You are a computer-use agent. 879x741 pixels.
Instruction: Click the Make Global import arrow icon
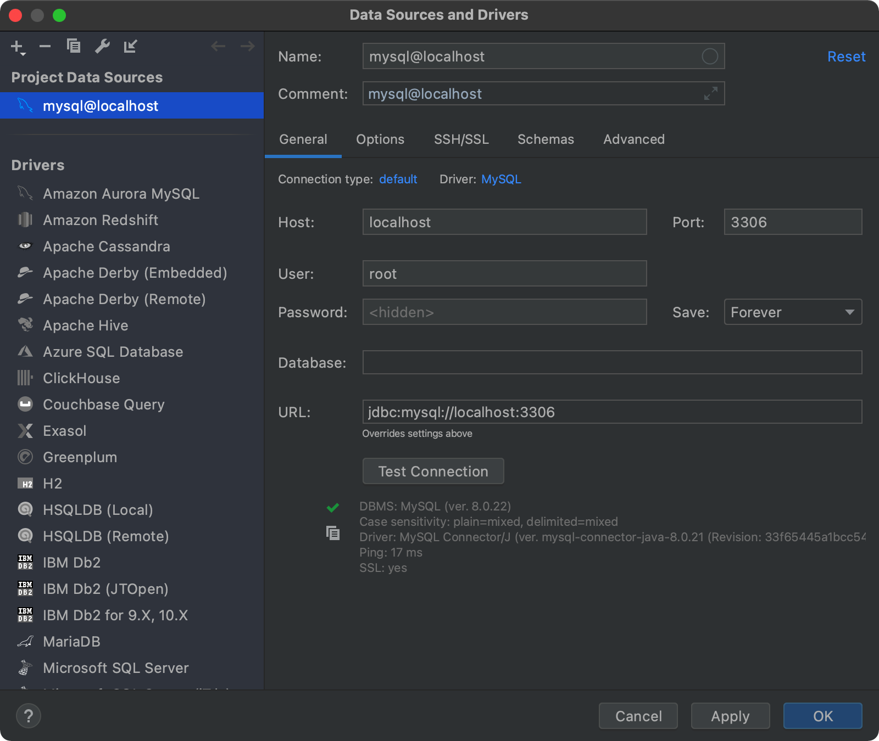pyautogui.click(x=130, y=46)
